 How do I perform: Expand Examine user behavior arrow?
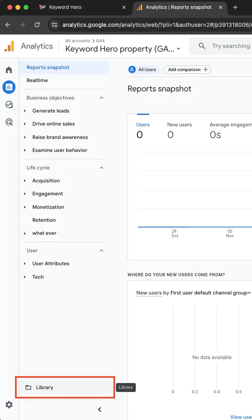pyautogui.click(x=25, y=150)
